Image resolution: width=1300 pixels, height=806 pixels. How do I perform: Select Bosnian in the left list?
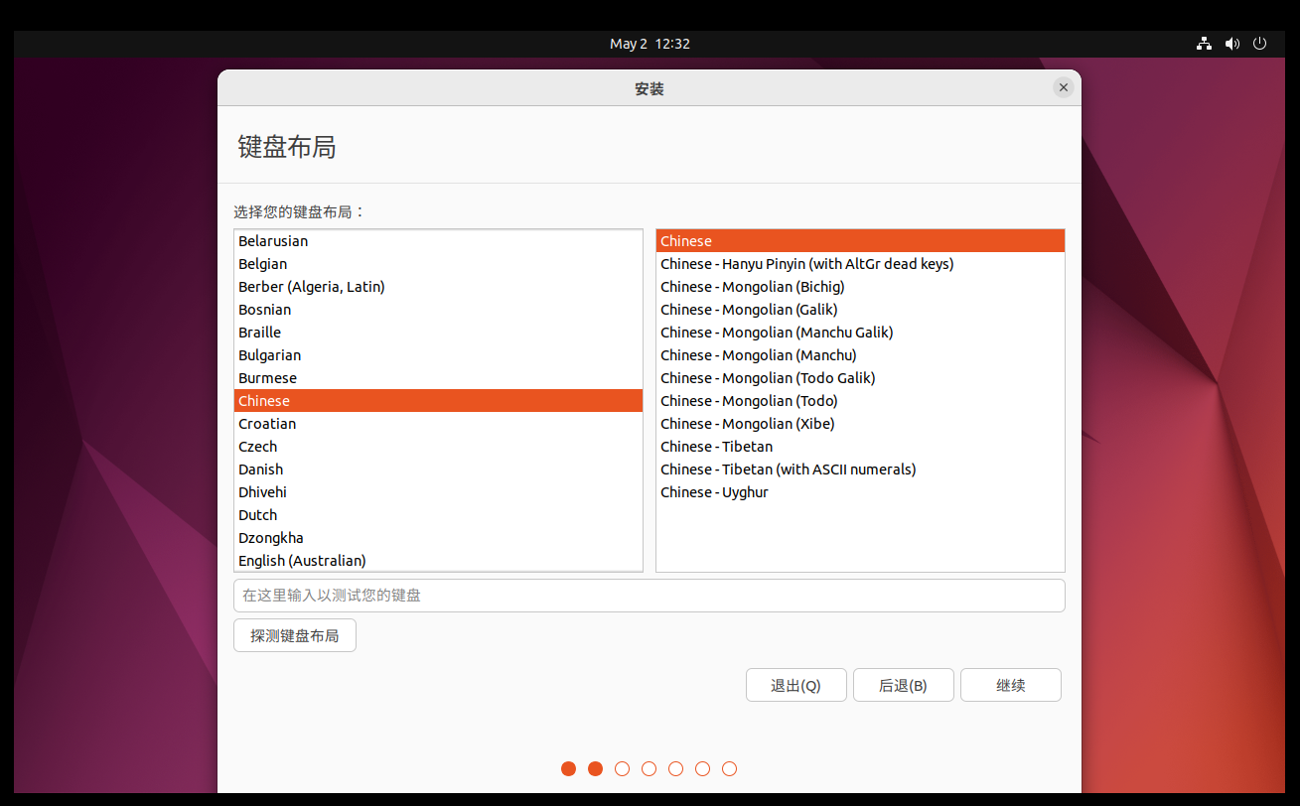click(438, 310)
